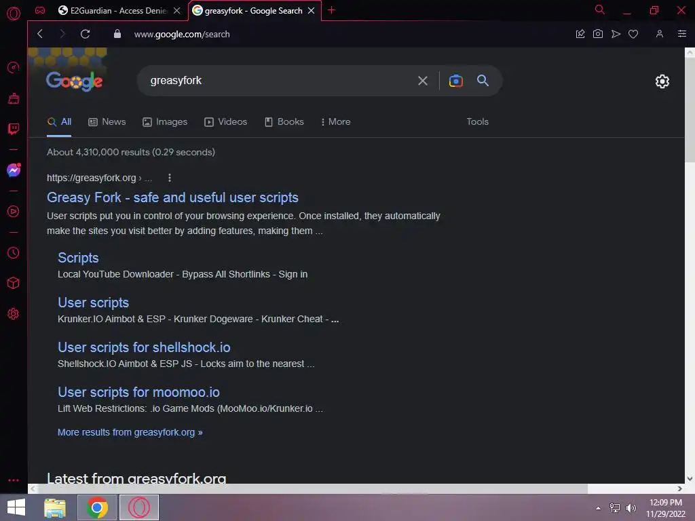Viewport: 695px width, 521px height.
Task: Open GX Corner gamepad icon
Action: pyautogui.click(x=40, y=10)
